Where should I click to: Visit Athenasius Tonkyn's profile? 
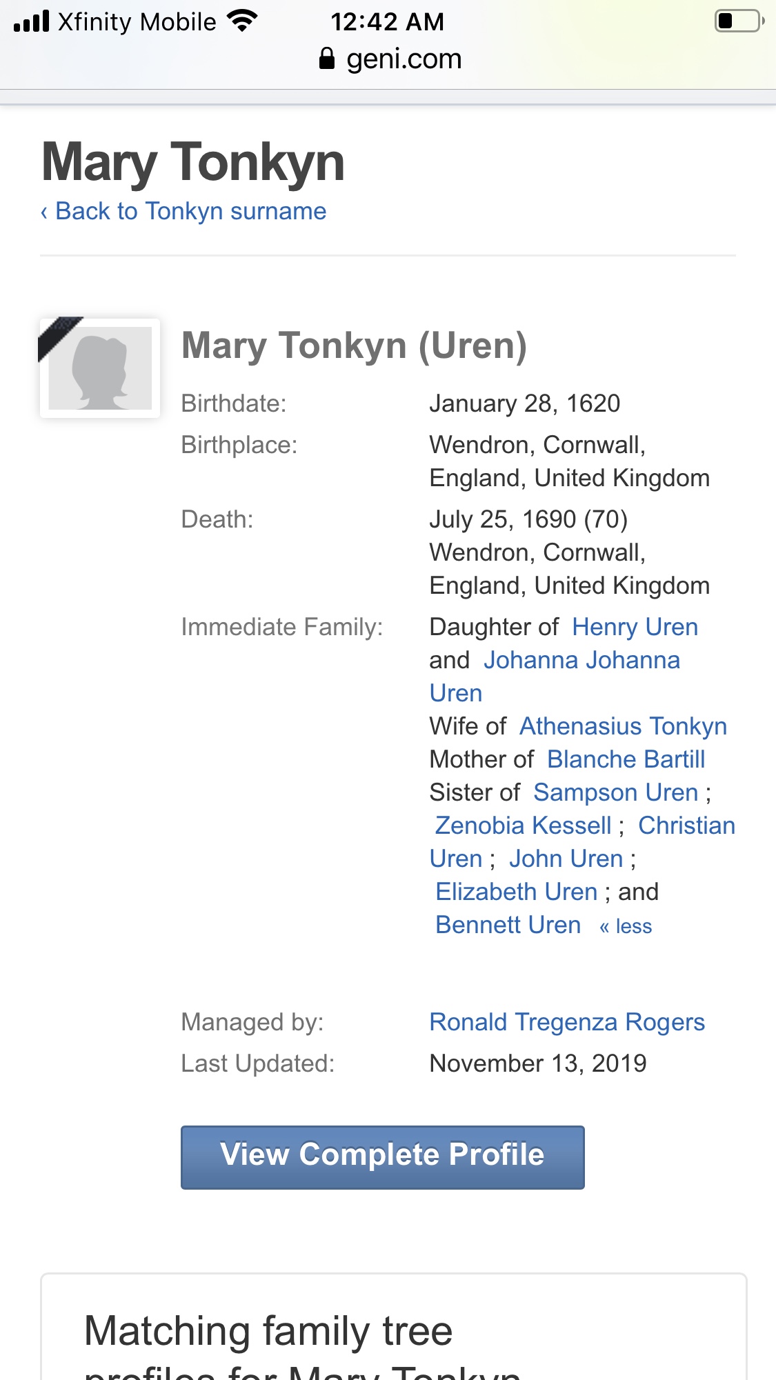(623, 726)
